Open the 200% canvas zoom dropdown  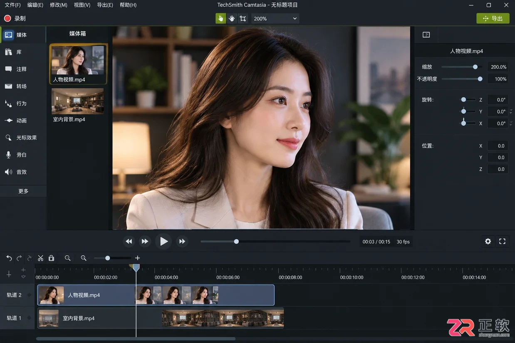(275, 18)
